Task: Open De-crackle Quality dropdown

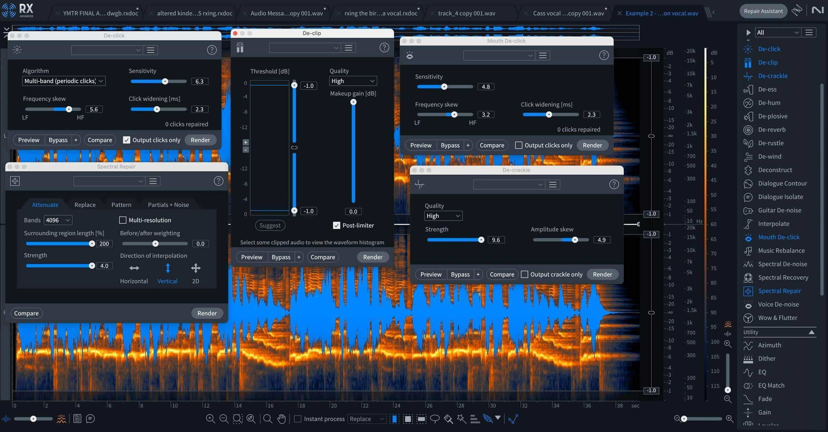Action: [x=443, y=216]
